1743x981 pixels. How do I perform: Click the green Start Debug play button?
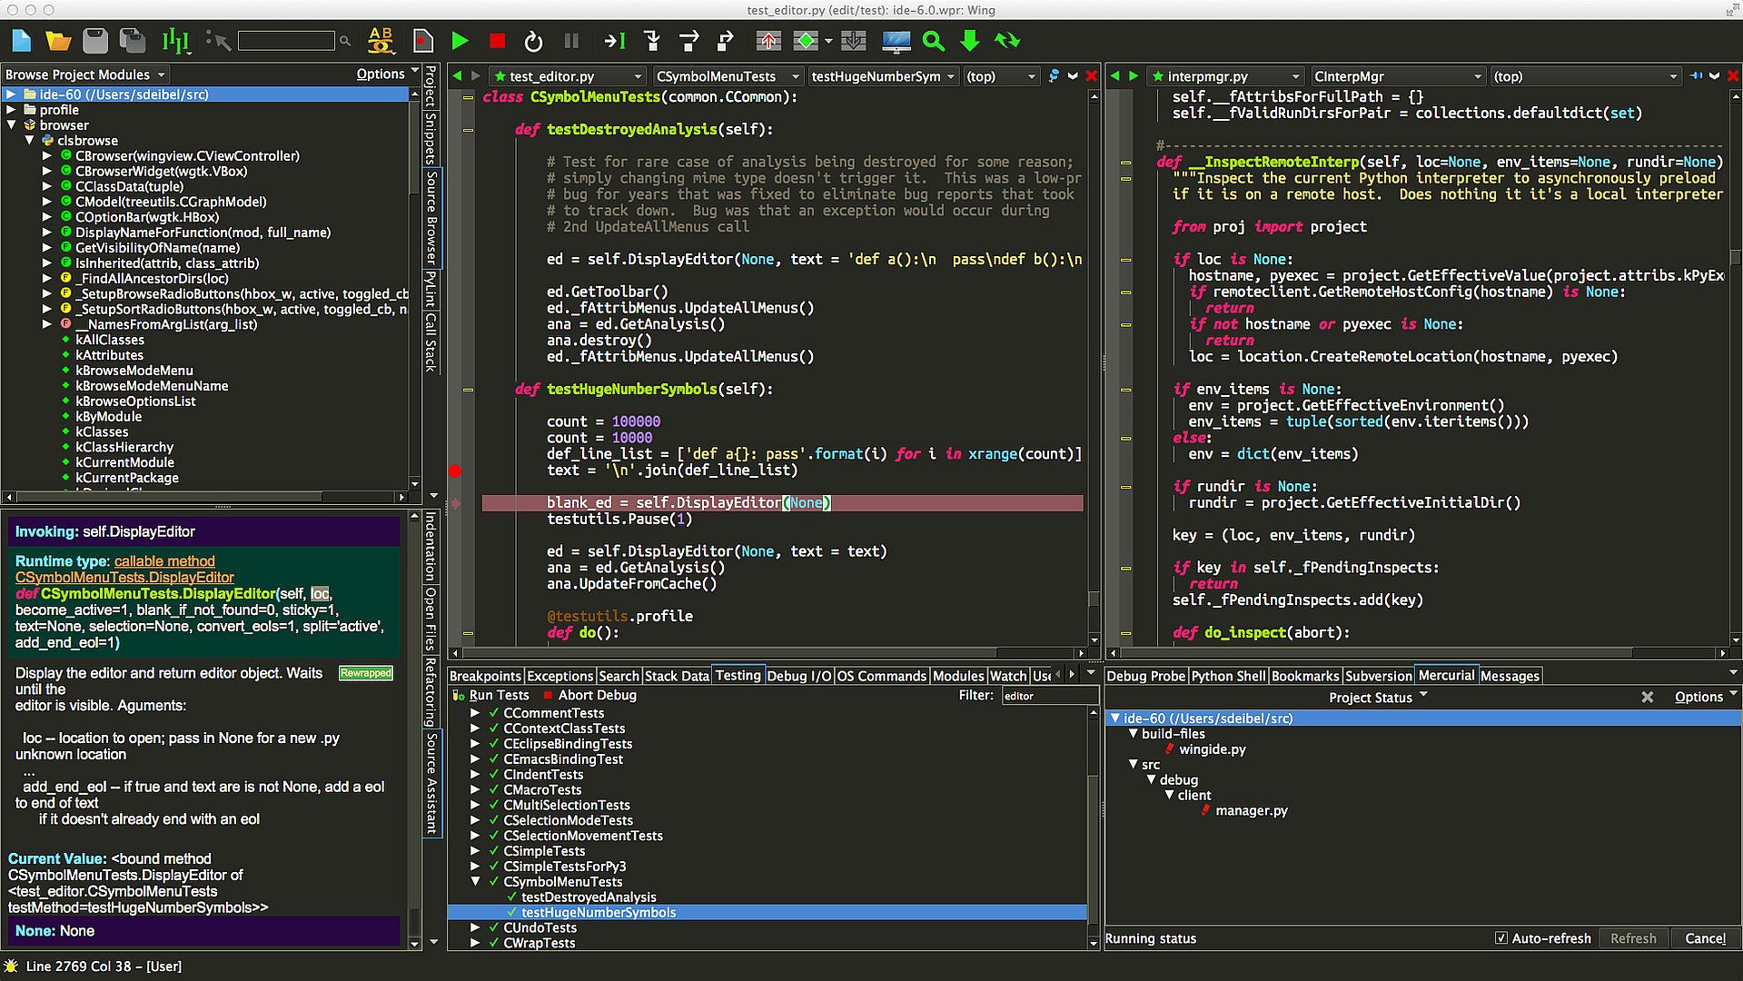tap(460, 41)
